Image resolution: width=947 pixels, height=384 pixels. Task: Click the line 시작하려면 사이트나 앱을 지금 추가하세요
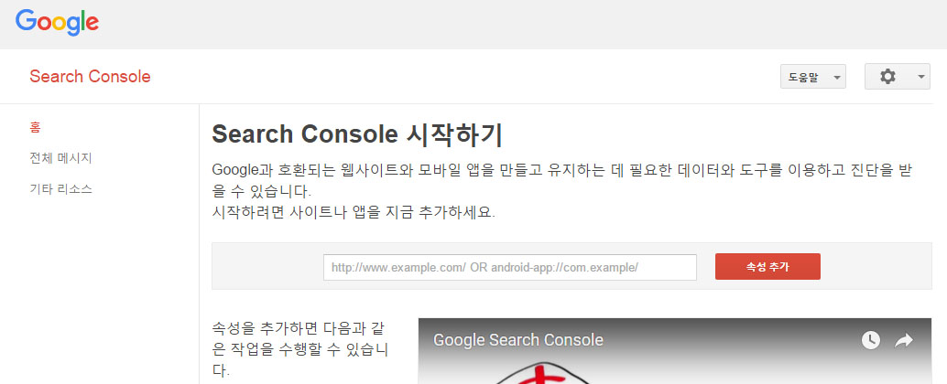[353, 213]
